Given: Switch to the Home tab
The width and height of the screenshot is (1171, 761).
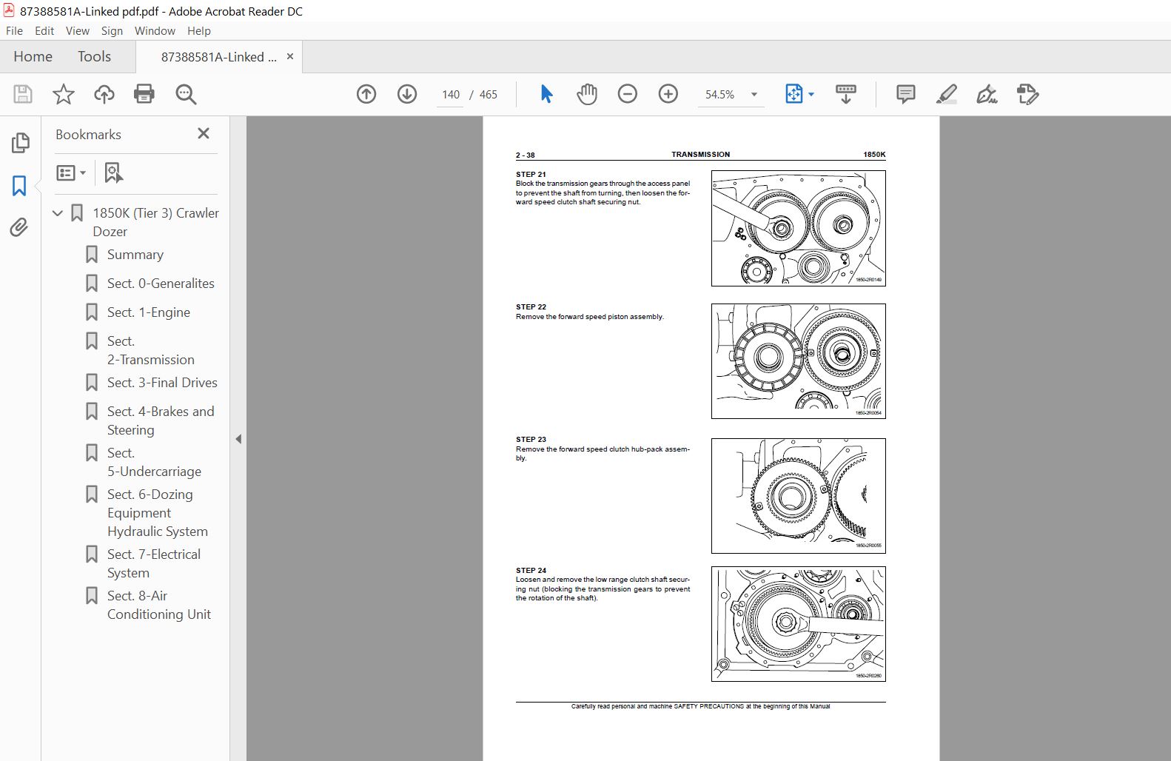Looking at the screenshot, I should click(33, 56).
